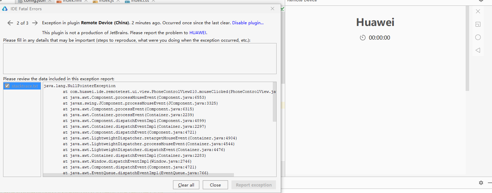Click the 00:00:00 timer text
The image size is (492, 193).
pos(380,38)
